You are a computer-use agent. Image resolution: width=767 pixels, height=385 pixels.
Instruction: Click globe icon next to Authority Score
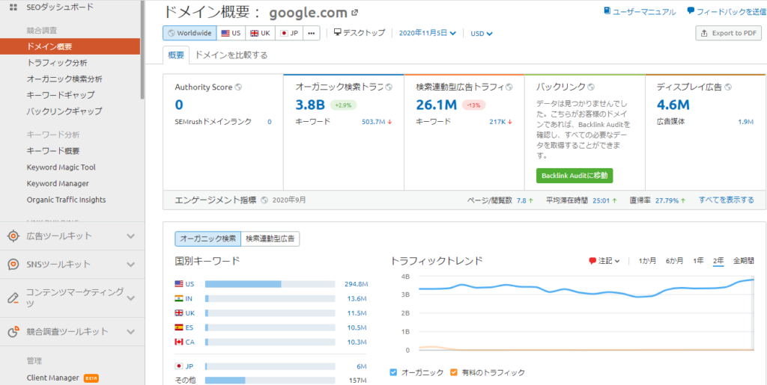tap(238, 87)
